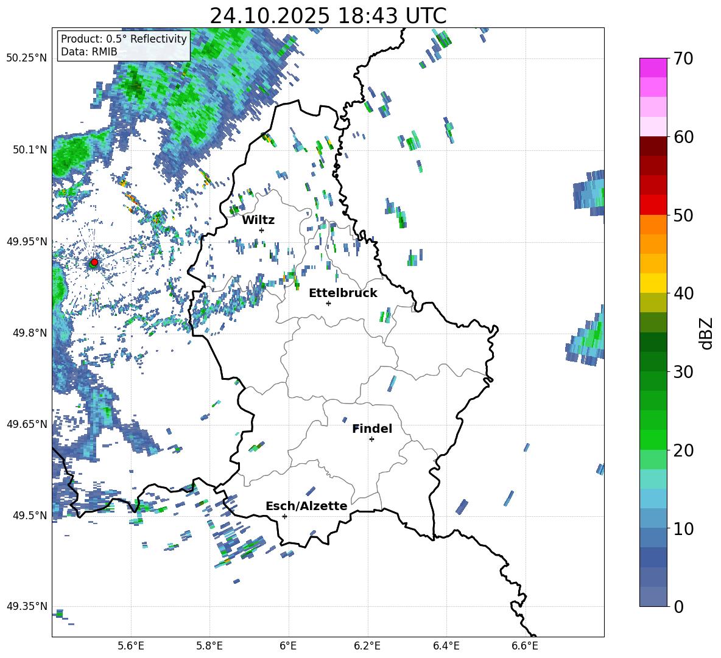Click the 49.5°N latitude label
Image resolution: width=721 pixels, height=658 pixels.
[29, 515]
